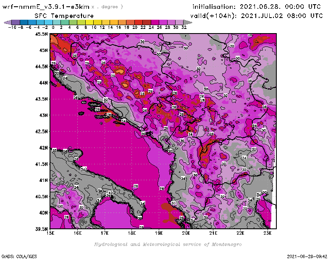
Task: Click the 45N latitude axis label
Action: (x=44, y=50)
